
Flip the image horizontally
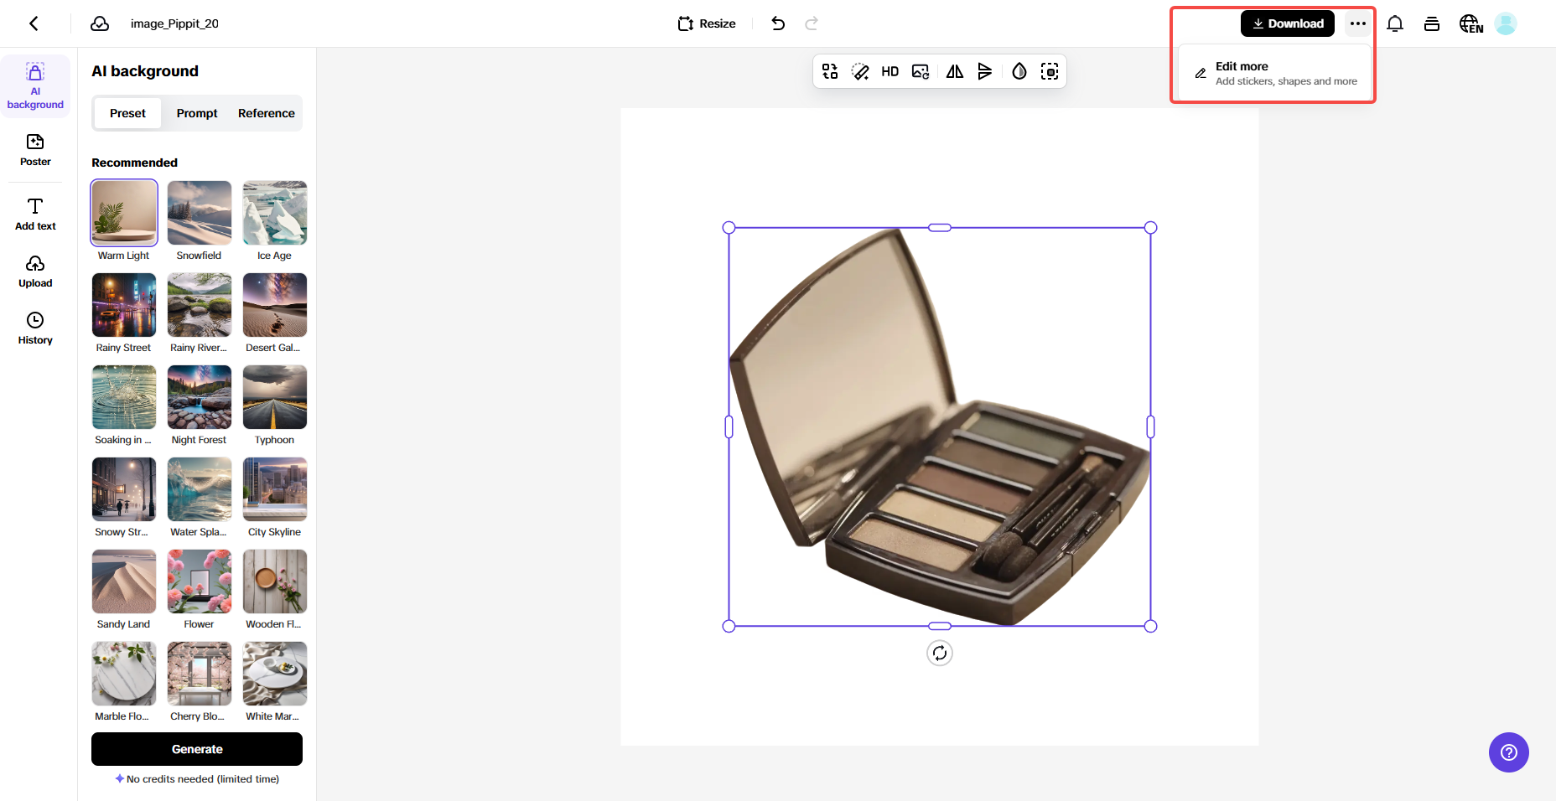[x=955, y=71]
